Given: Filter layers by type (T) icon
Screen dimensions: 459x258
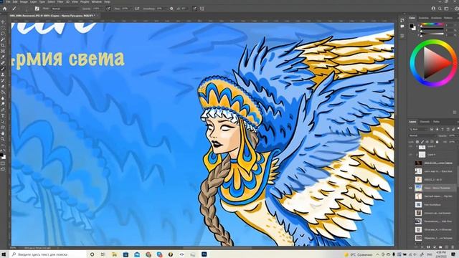Looking at the screenshot, I should pyautogui.click(x=443, y=129).
